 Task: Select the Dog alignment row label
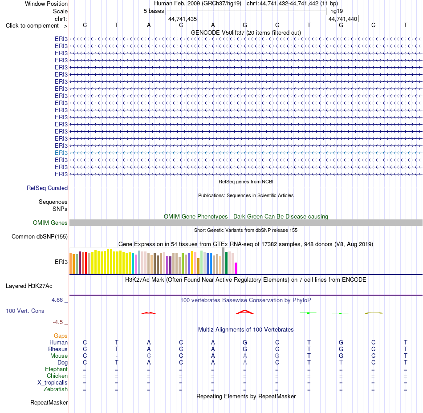(x=62, y=363)
